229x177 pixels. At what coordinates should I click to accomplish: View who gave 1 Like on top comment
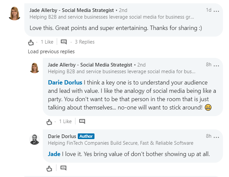pyautogui.click(x=47, y=42)
